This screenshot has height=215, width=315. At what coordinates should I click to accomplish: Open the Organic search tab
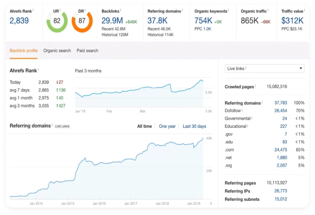point(57,50)
